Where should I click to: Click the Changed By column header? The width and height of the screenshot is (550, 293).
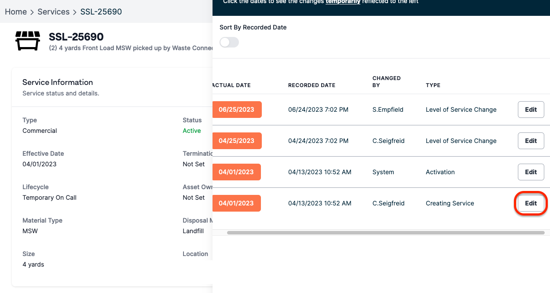(386, 82)
